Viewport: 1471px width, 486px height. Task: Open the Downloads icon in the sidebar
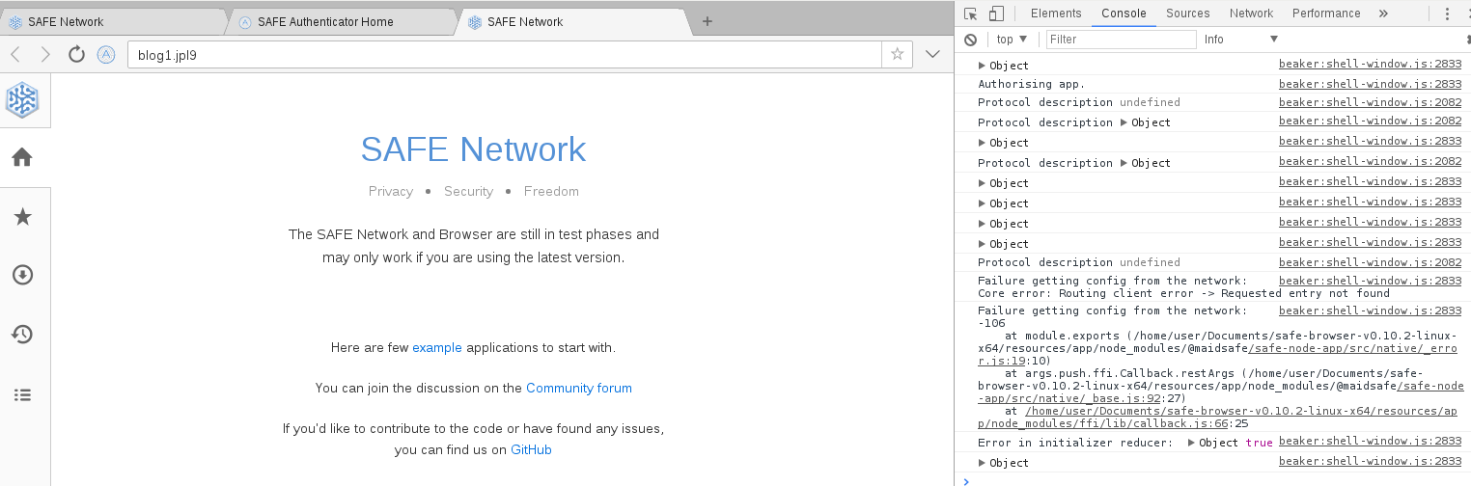coord(22,276)
